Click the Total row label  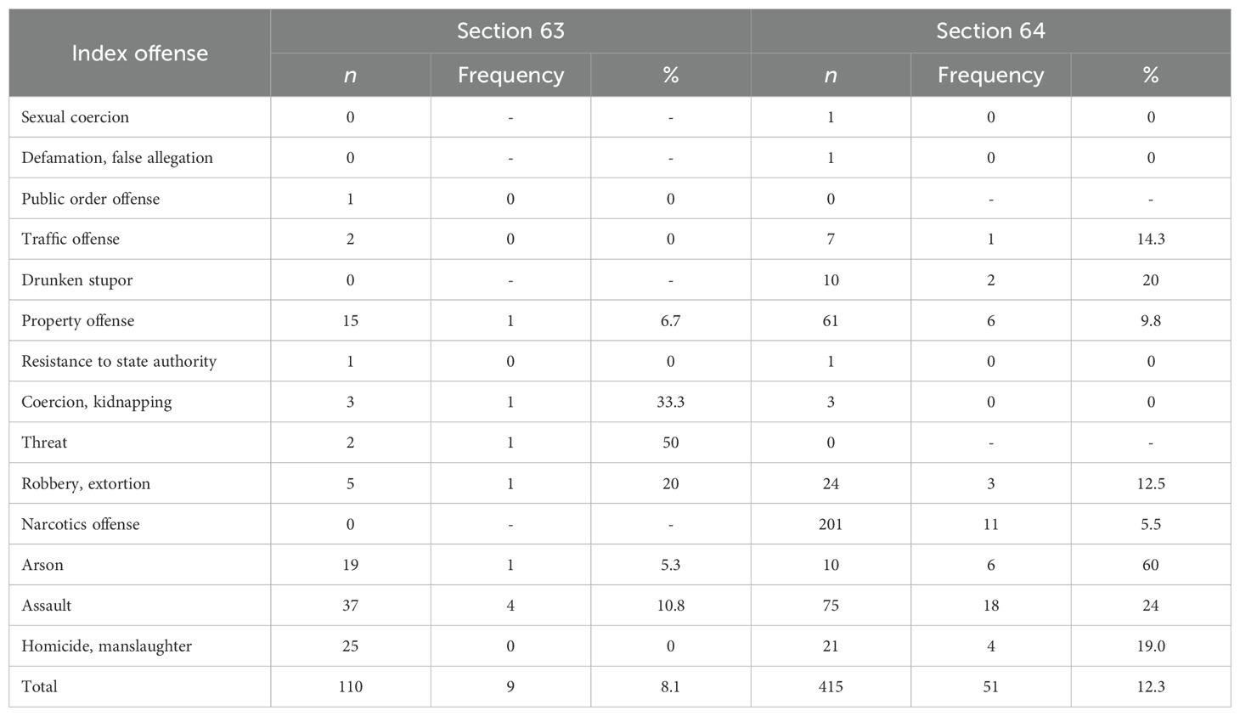(39, 686)
